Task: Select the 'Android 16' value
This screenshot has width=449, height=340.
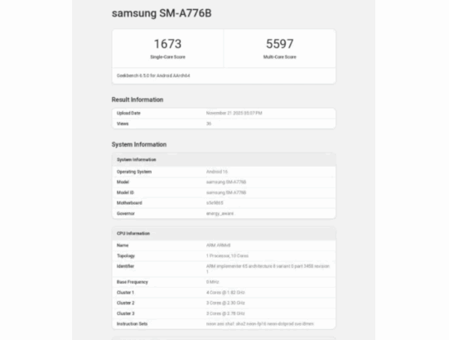Action: click(x=217, y=172)
